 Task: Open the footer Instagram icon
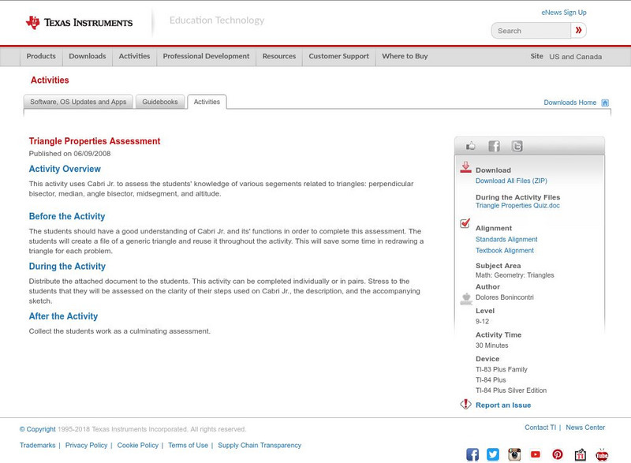(x=514, y=454)
